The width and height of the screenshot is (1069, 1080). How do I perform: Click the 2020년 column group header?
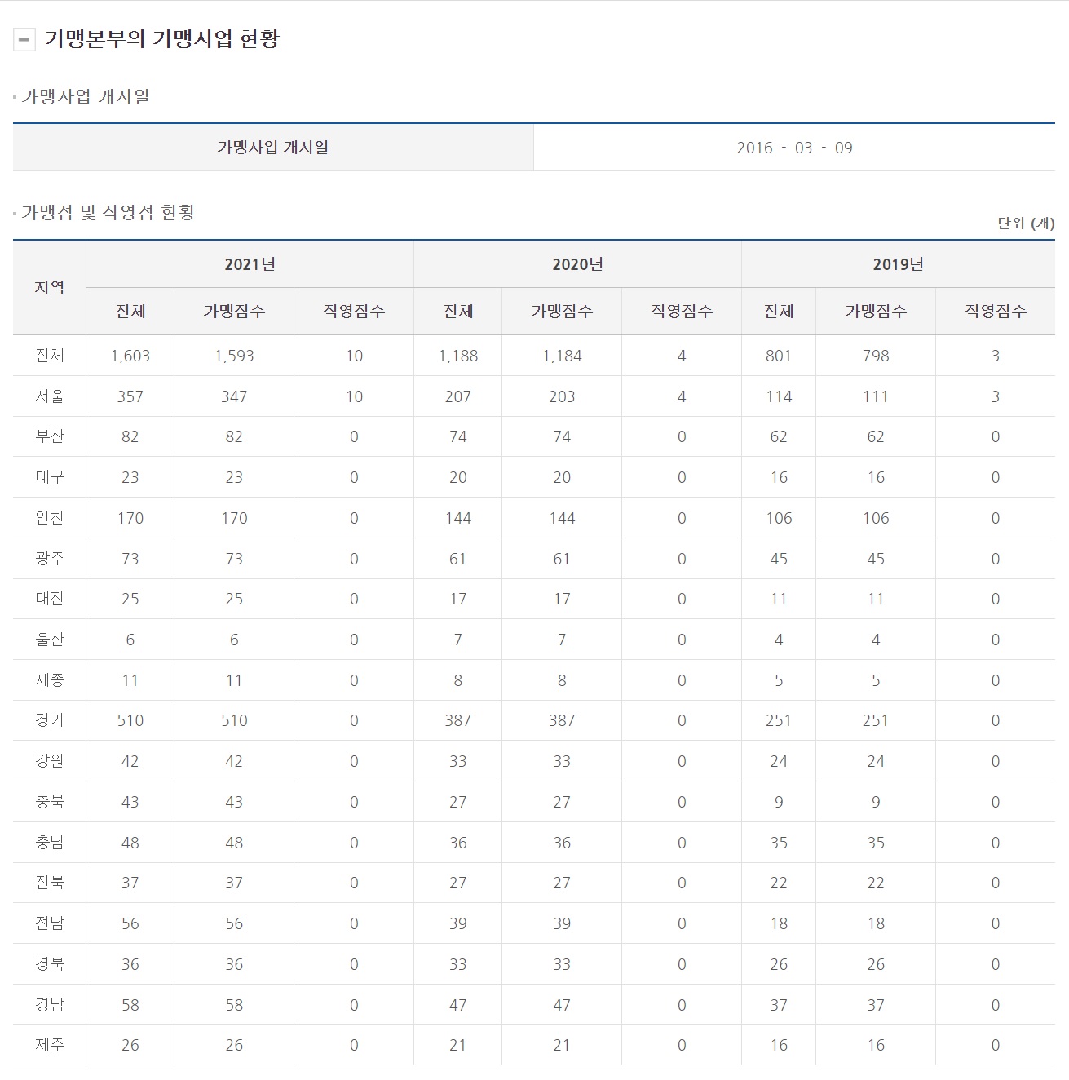coord(577,264)
